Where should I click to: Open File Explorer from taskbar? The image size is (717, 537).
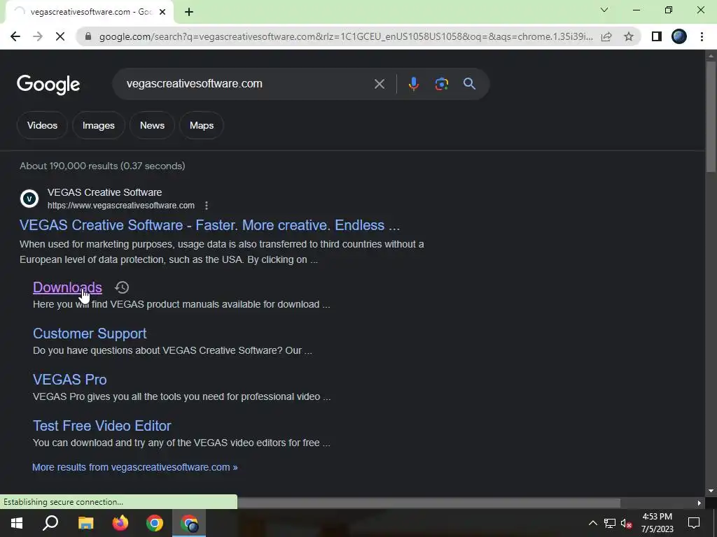click(x=85, y=523)
